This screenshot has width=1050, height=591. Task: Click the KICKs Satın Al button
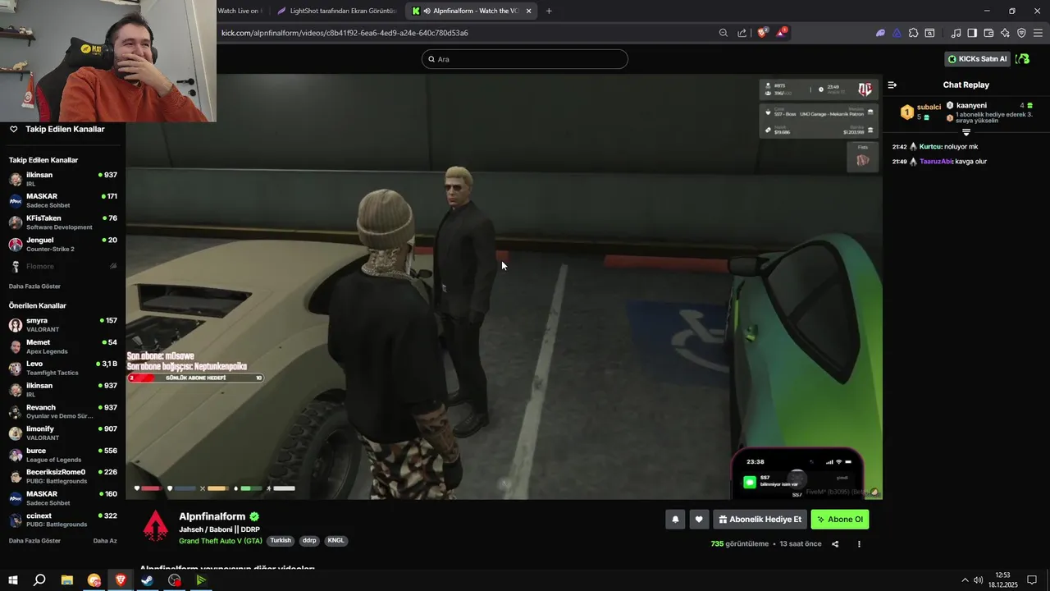click(977, 59)
